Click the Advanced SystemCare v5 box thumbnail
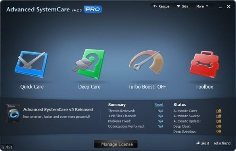The image size is (236, 151). (13, 114)
